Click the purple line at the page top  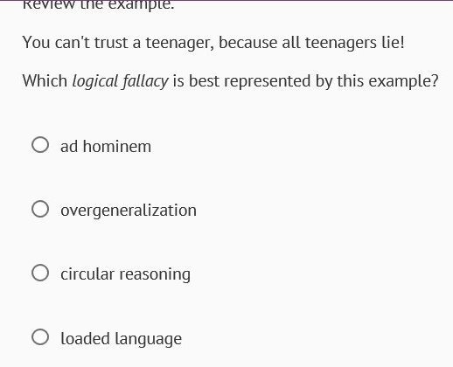coord(226,0)
